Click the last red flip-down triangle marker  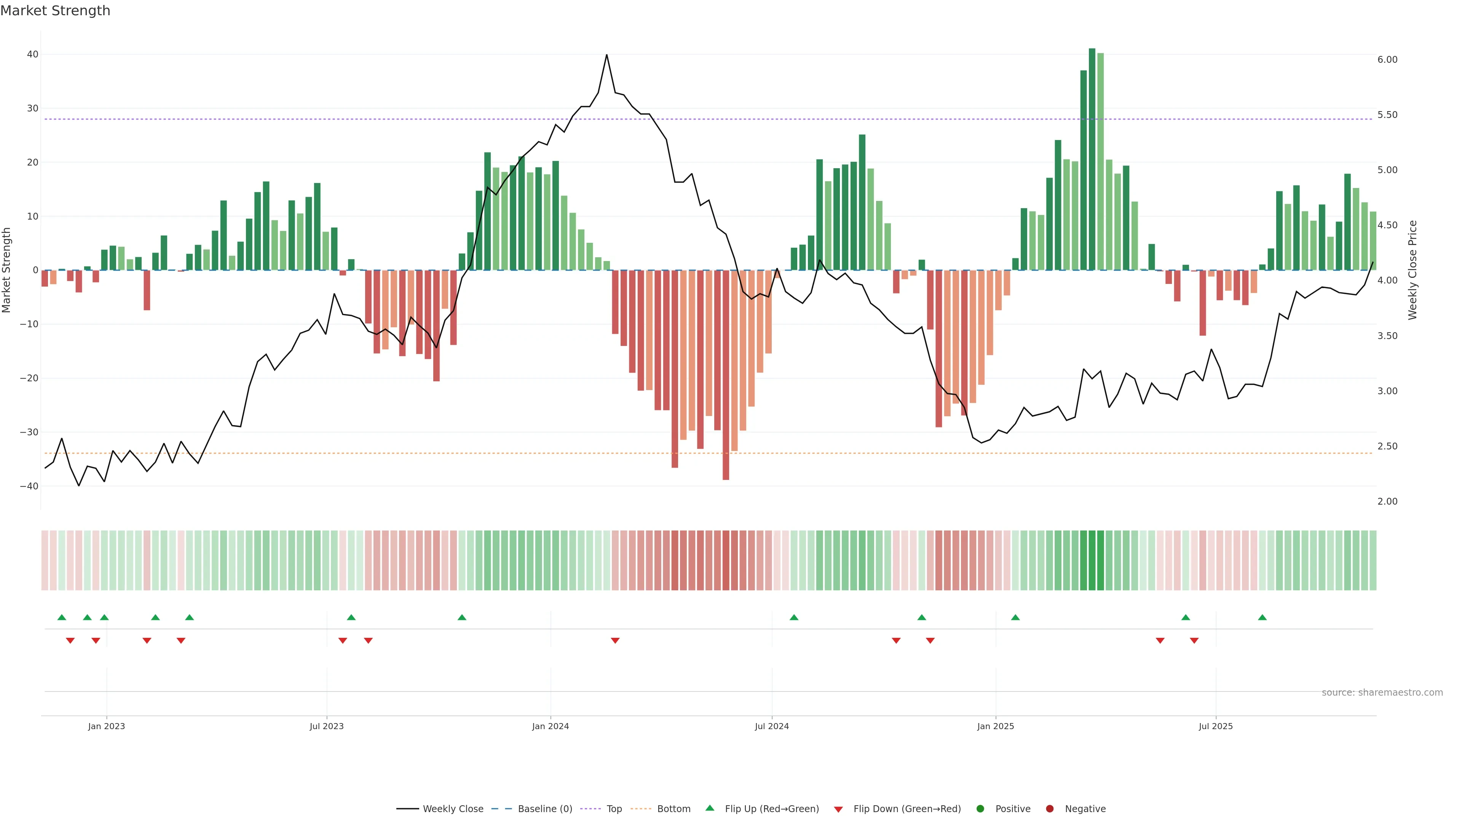1194,640
